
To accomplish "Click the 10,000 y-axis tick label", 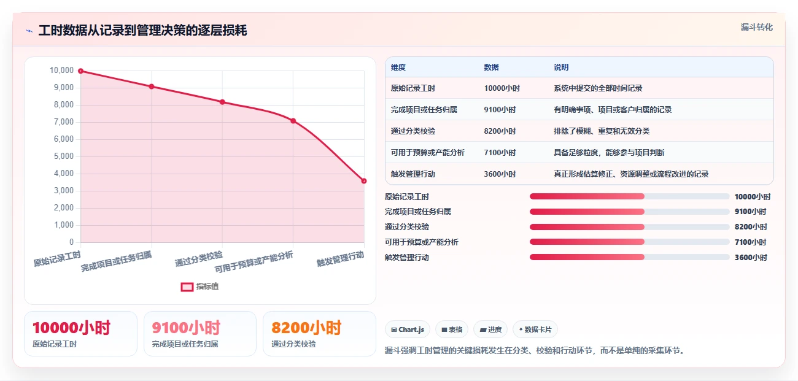I will coord(61,71).
